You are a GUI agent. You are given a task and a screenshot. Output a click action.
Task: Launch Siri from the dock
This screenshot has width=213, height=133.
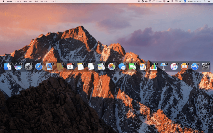click(x=18, y=66)
